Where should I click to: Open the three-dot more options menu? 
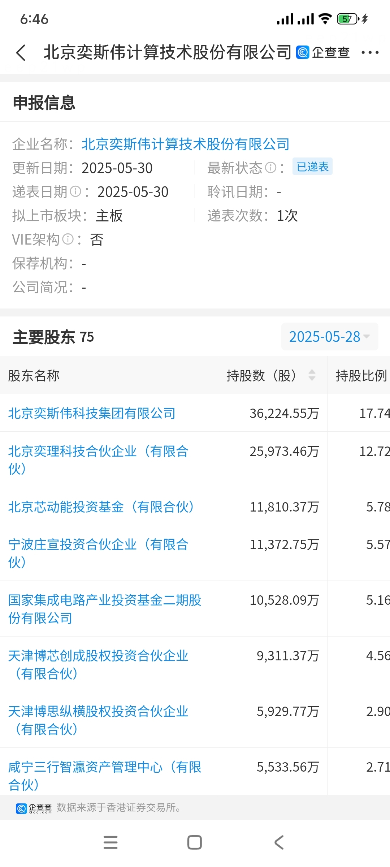(370, 53)
